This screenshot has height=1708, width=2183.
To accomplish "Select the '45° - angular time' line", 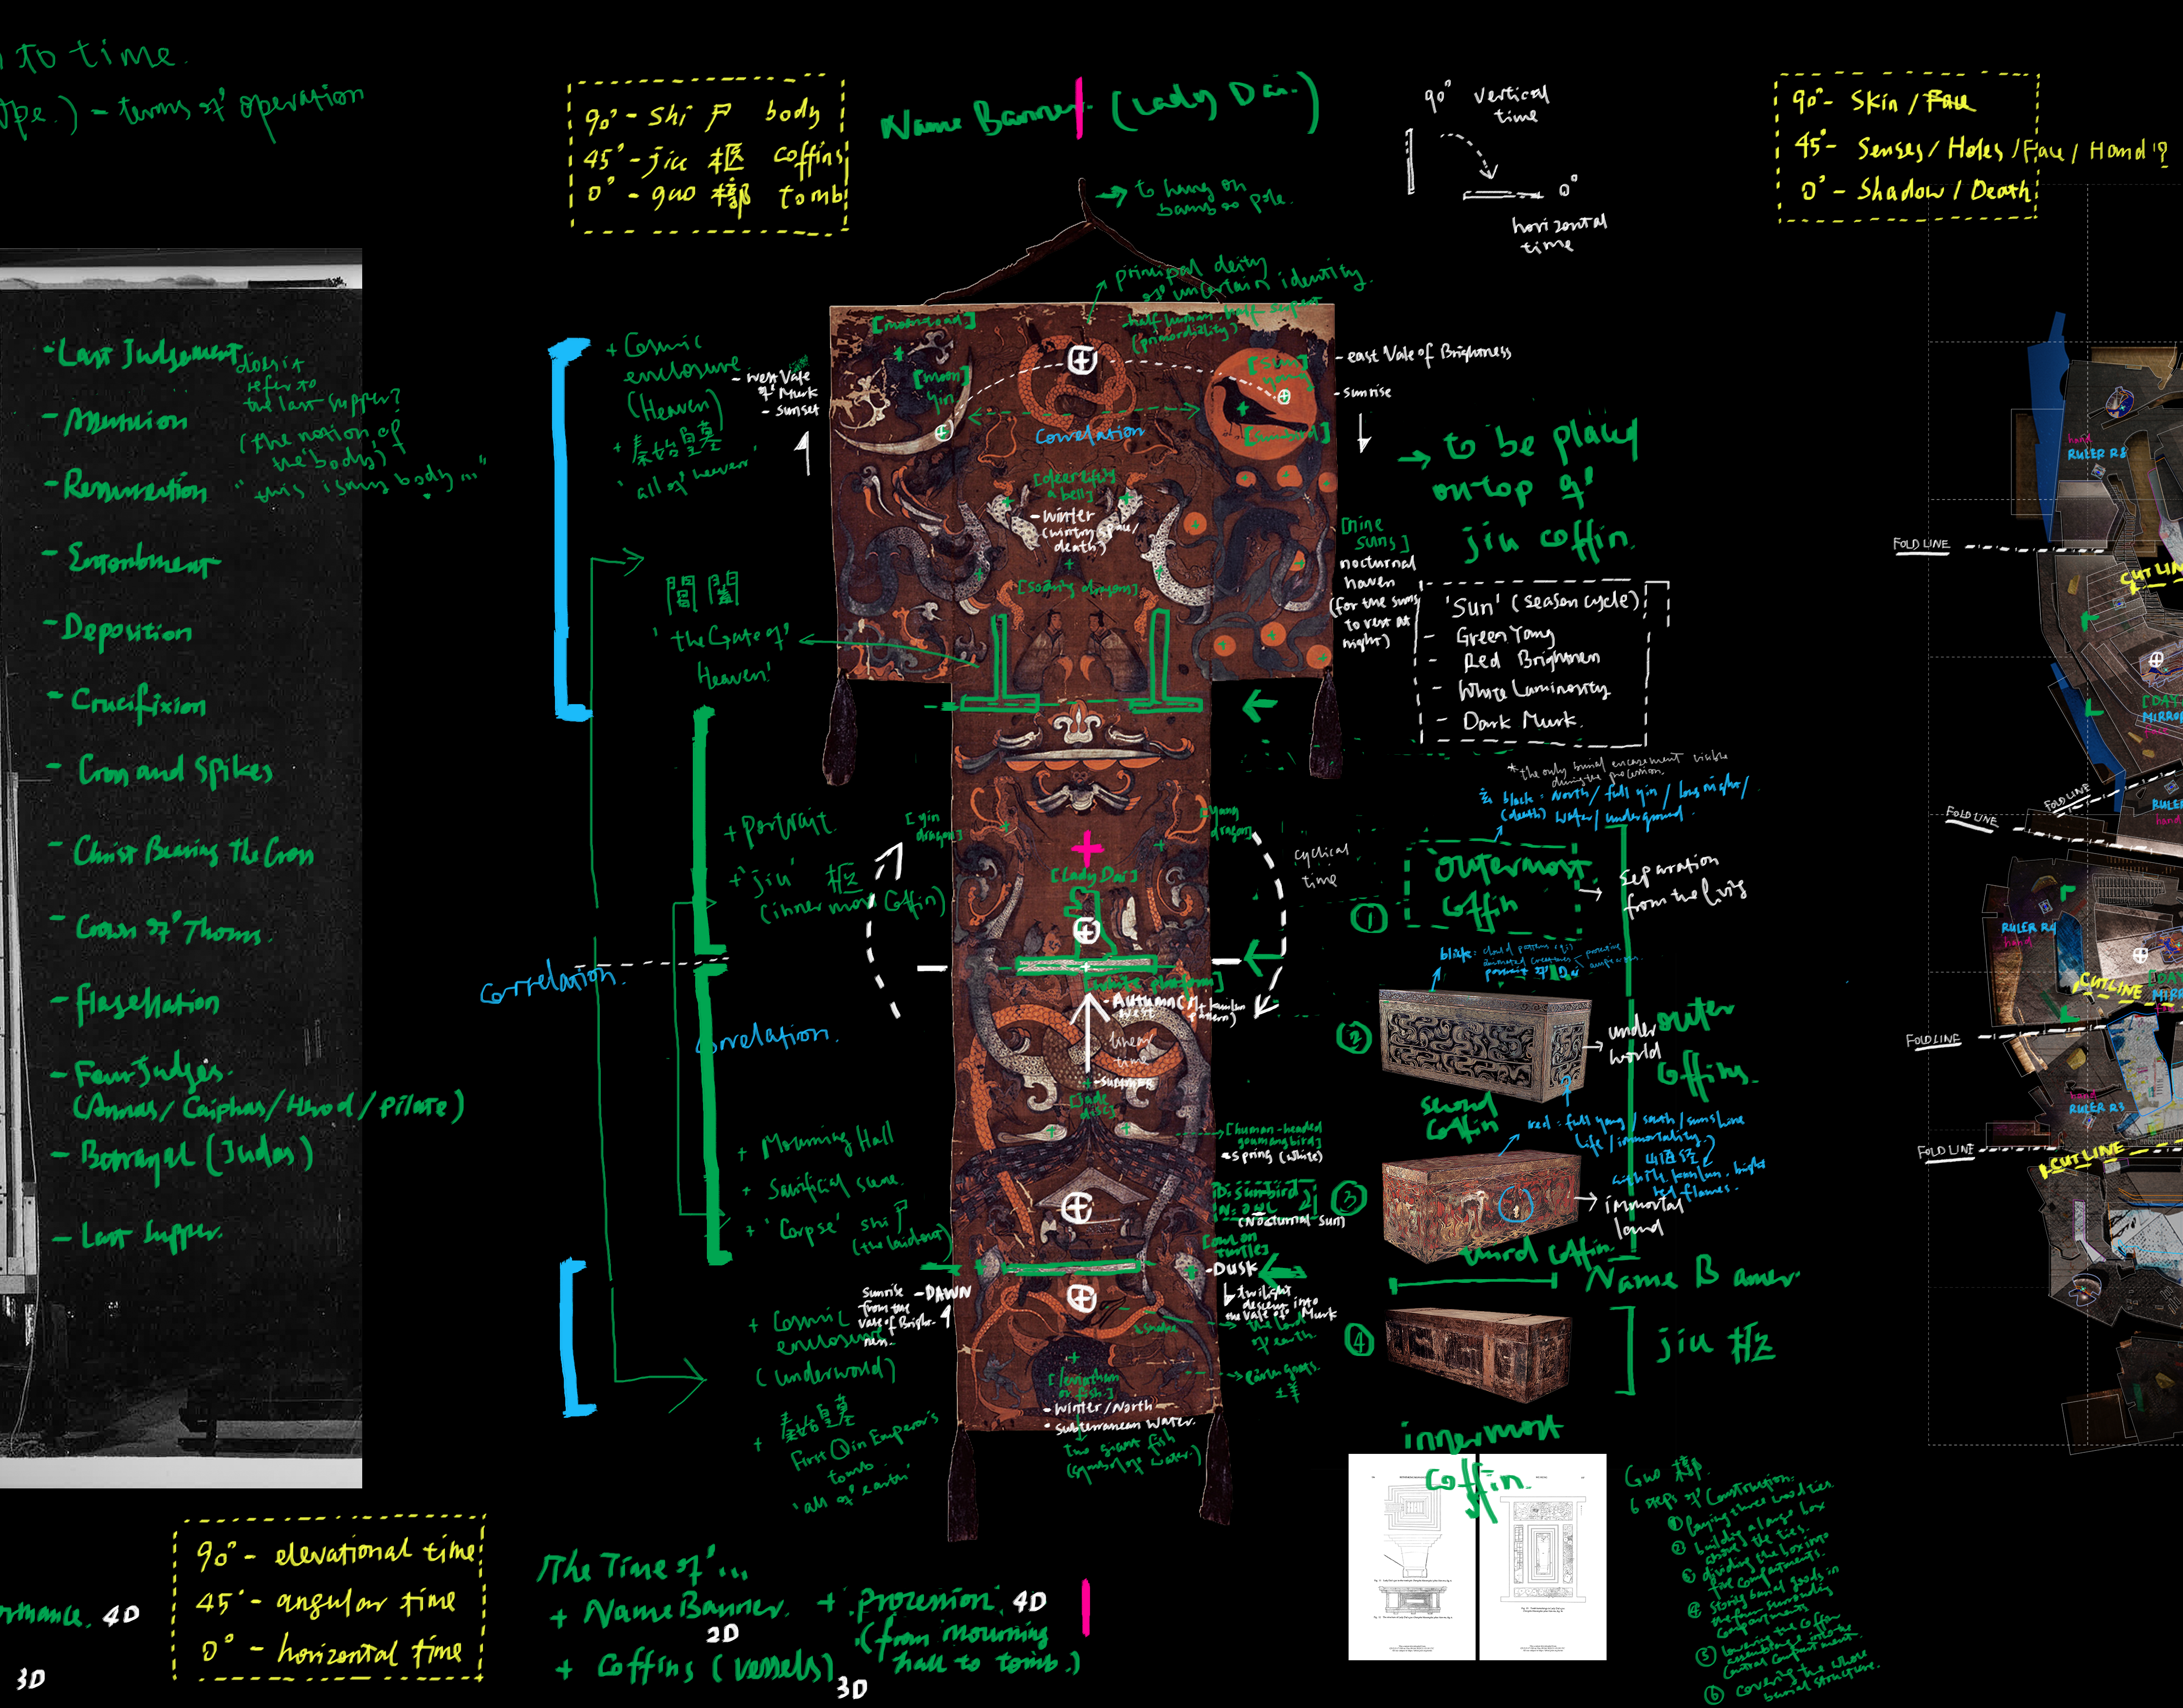I will pyautogui.click(x=326, y=1603).
